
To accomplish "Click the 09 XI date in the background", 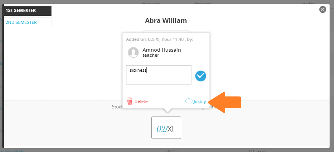I will pyautogui.click(x=171, y=150).
